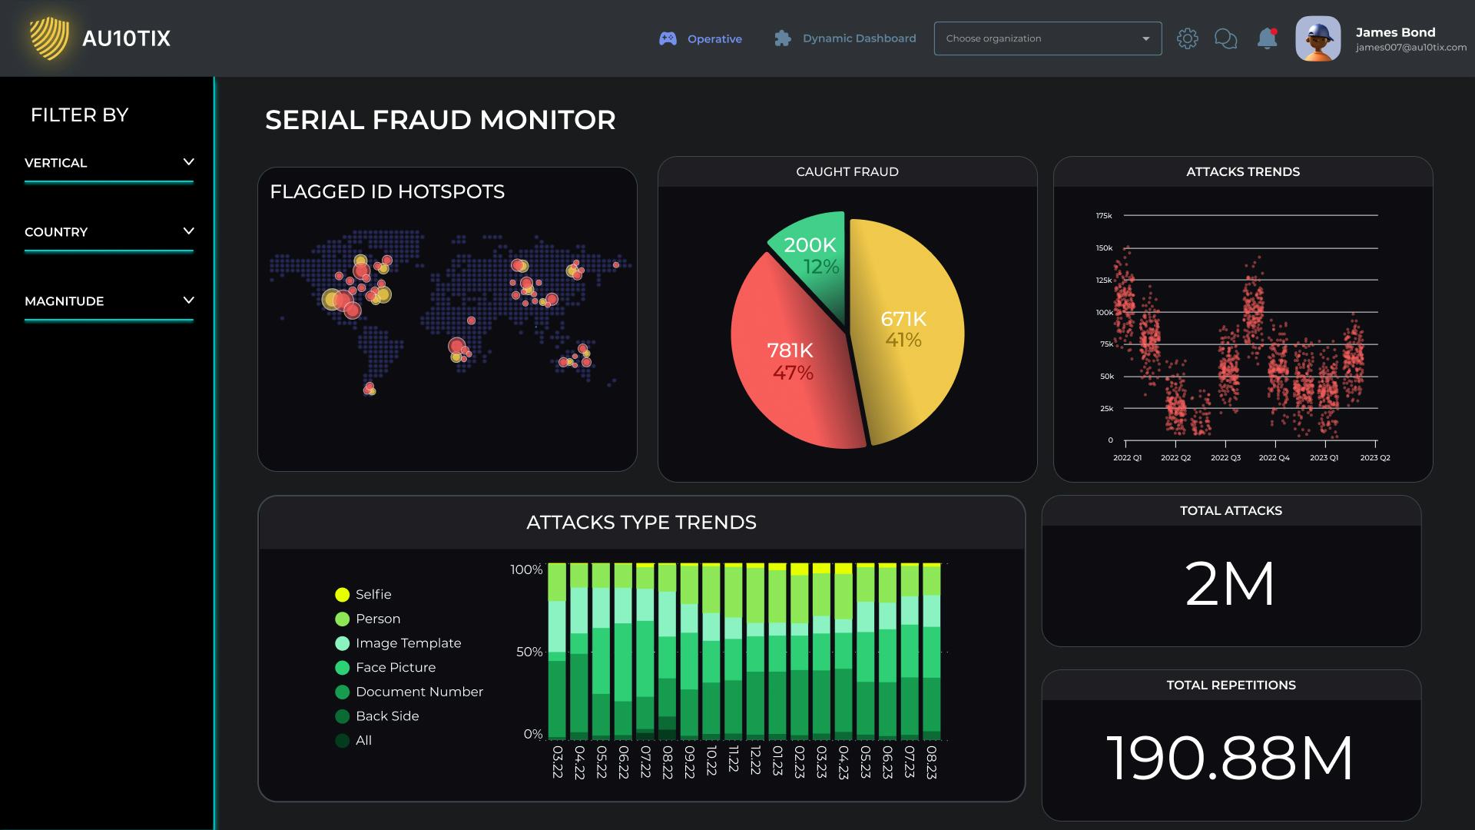The image size is (1475, 830).
Task: Open settings via the gear icon
Action: (1187, 38)
